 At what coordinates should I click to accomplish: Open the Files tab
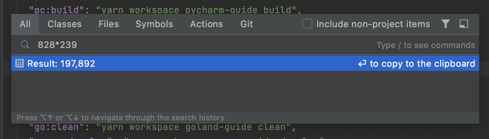(x=109, y=24)
